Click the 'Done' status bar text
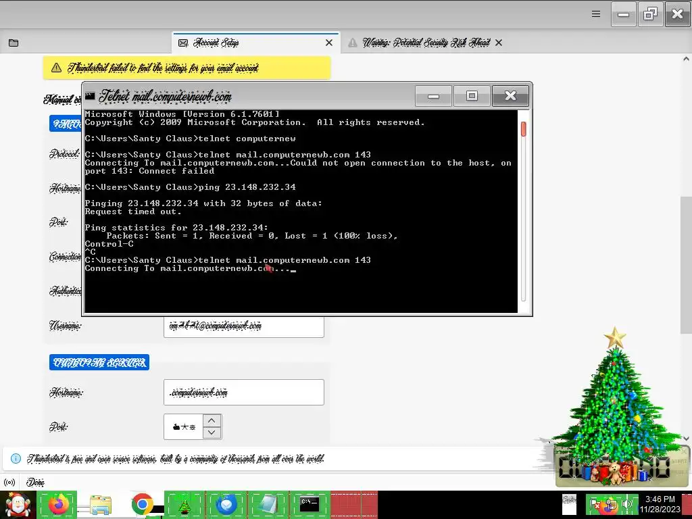 pos(35,483)
